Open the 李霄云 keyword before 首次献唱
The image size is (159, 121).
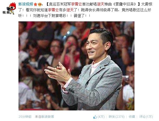pos(76,4)
